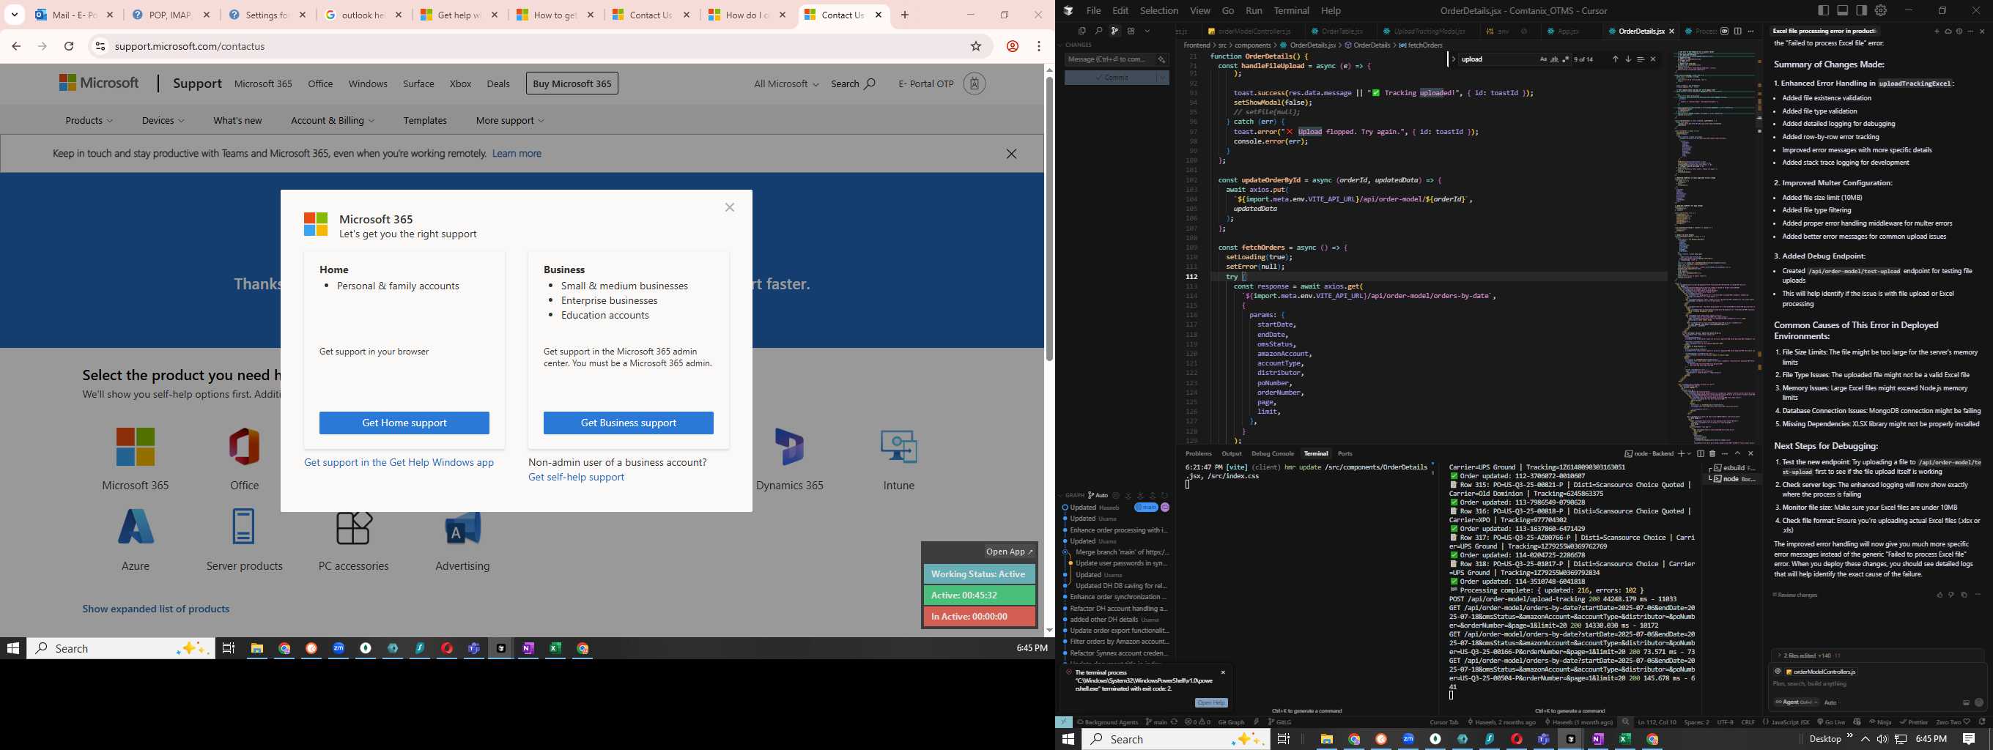Image resolution: width=1993 pixels, height=750 pixels.
Task: Open new terminal launch profile dropdown
Action: [1690, 454]
